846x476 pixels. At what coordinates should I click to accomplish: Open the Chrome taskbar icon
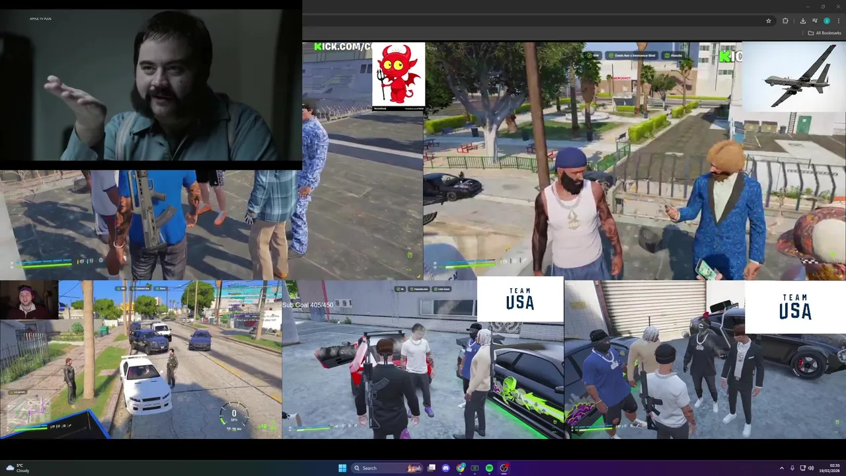coord(461,468)
